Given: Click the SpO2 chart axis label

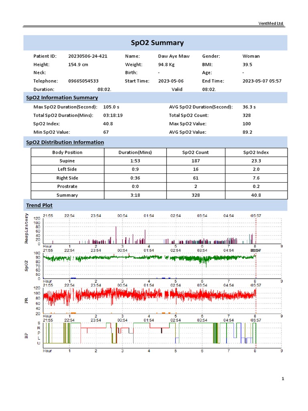Looking at the screenshot, I should [x=26, y=266].
